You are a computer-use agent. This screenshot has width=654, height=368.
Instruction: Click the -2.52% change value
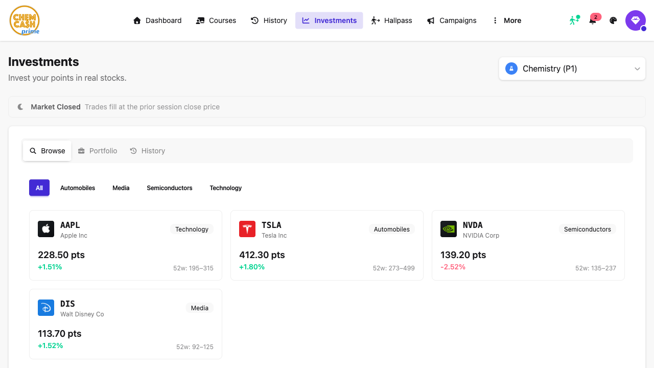453,267
